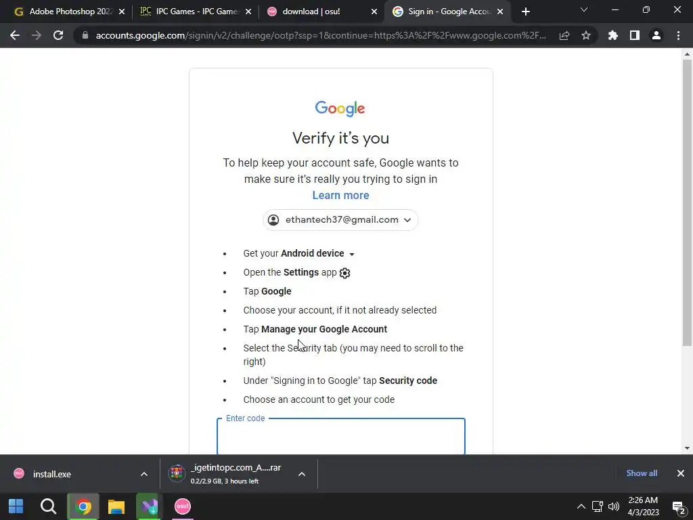Close the downloads bar
The image size is (693, 520).
pyautogui.click(x=681, y=473)
